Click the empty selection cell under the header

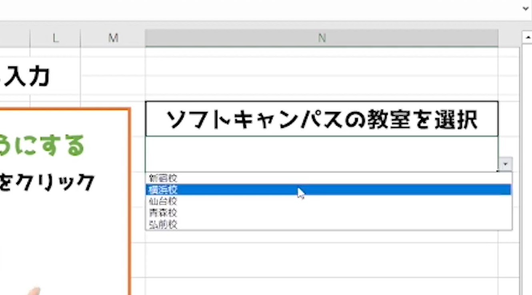pos(322,154)
